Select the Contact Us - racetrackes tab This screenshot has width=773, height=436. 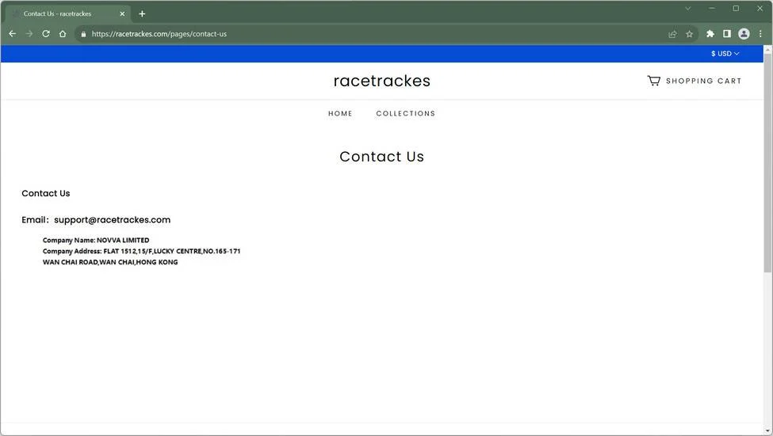pyautogui.click(x=68, y=13)
